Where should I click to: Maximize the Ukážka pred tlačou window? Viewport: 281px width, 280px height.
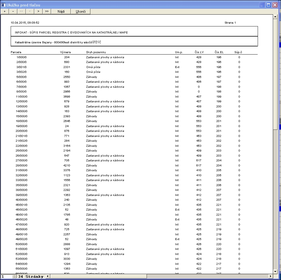pos(268,5)
